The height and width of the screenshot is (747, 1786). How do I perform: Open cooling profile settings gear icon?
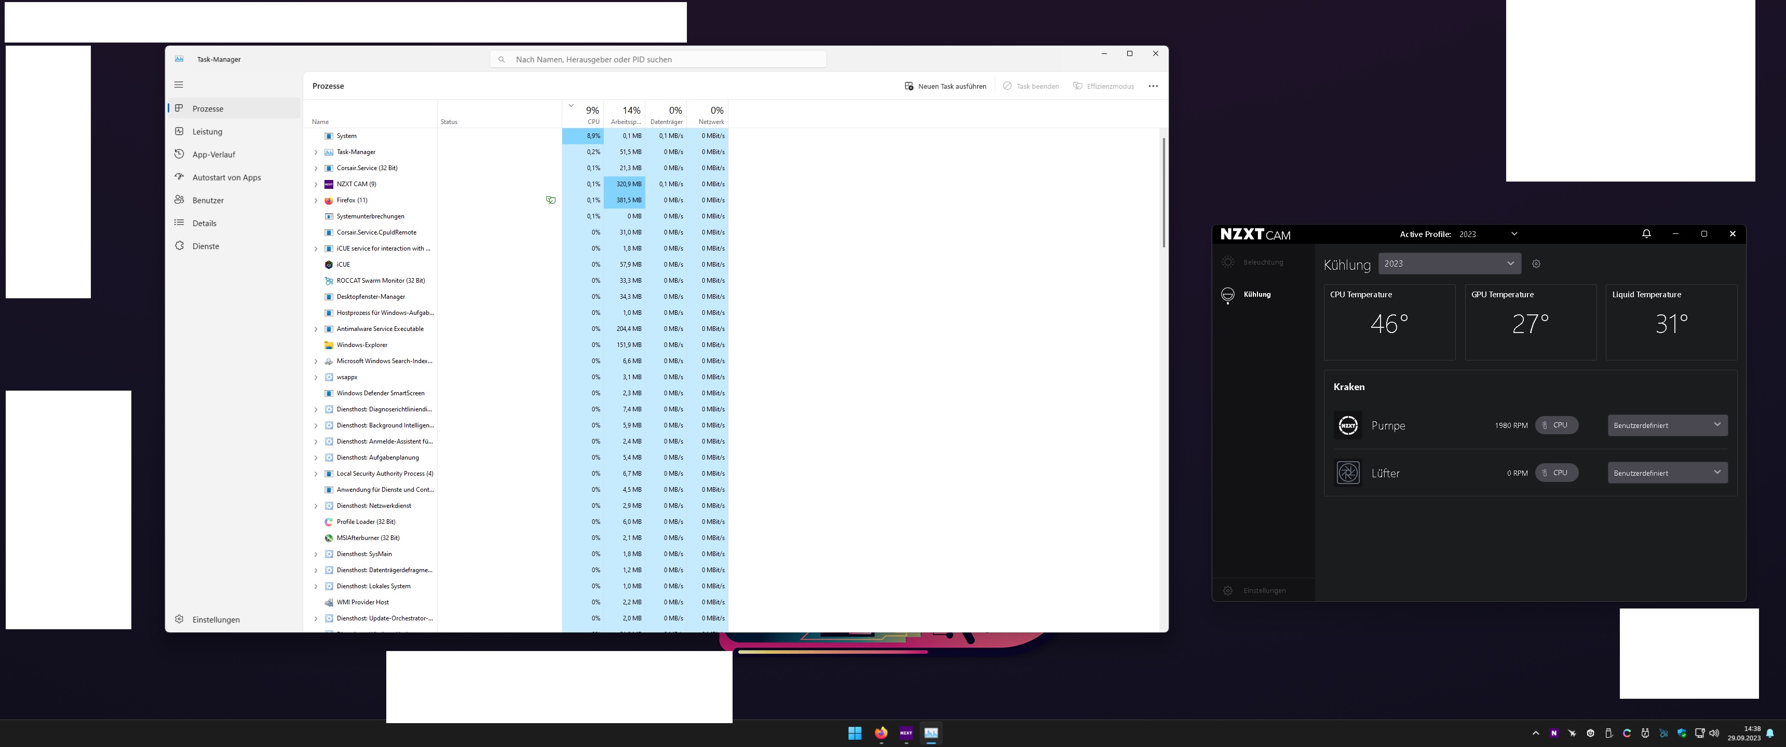pos(1536,264)
